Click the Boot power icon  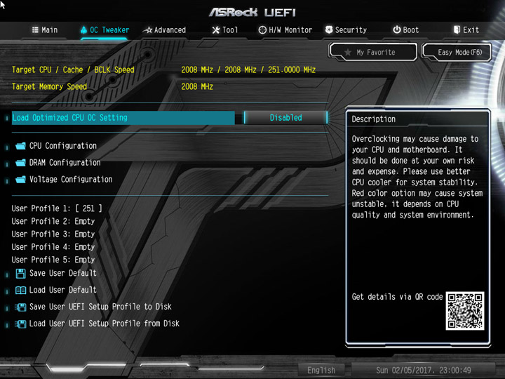(x=397, y=30)
